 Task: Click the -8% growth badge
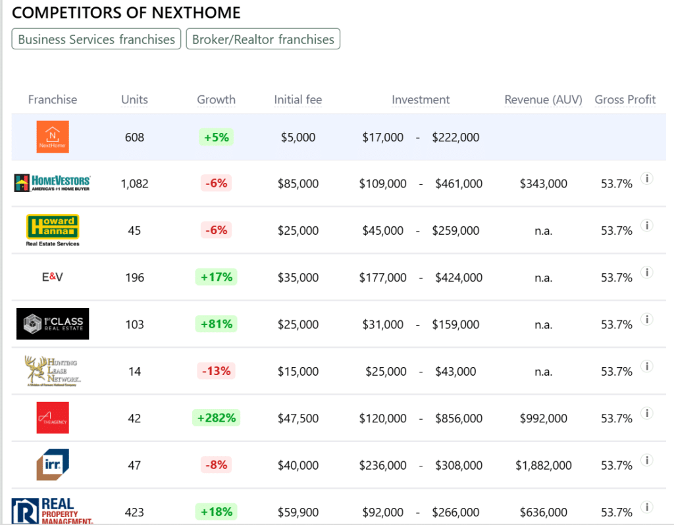(216, 464)
